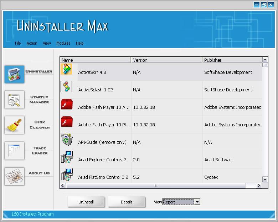Click the vertical scrollbar up arrow
Image resolution: width=278 pixels, height=222 pixels.
[265, 60]
